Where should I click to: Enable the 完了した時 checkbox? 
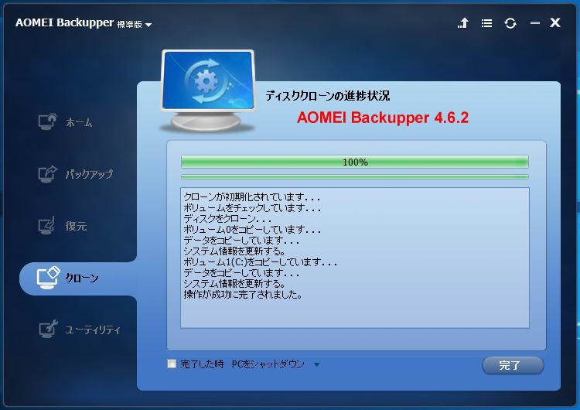(x=172, y=364)
